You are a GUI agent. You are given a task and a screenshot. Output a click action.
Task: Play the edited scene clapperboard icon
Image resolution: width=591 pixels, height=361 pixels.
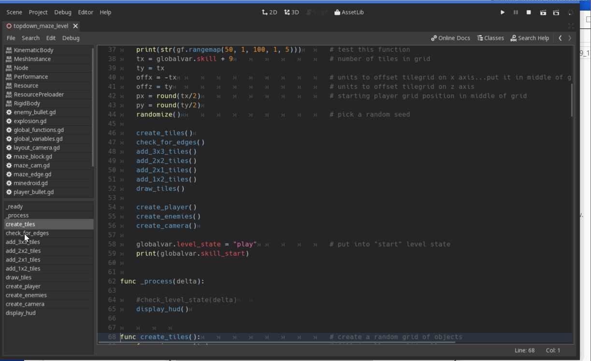543,12
